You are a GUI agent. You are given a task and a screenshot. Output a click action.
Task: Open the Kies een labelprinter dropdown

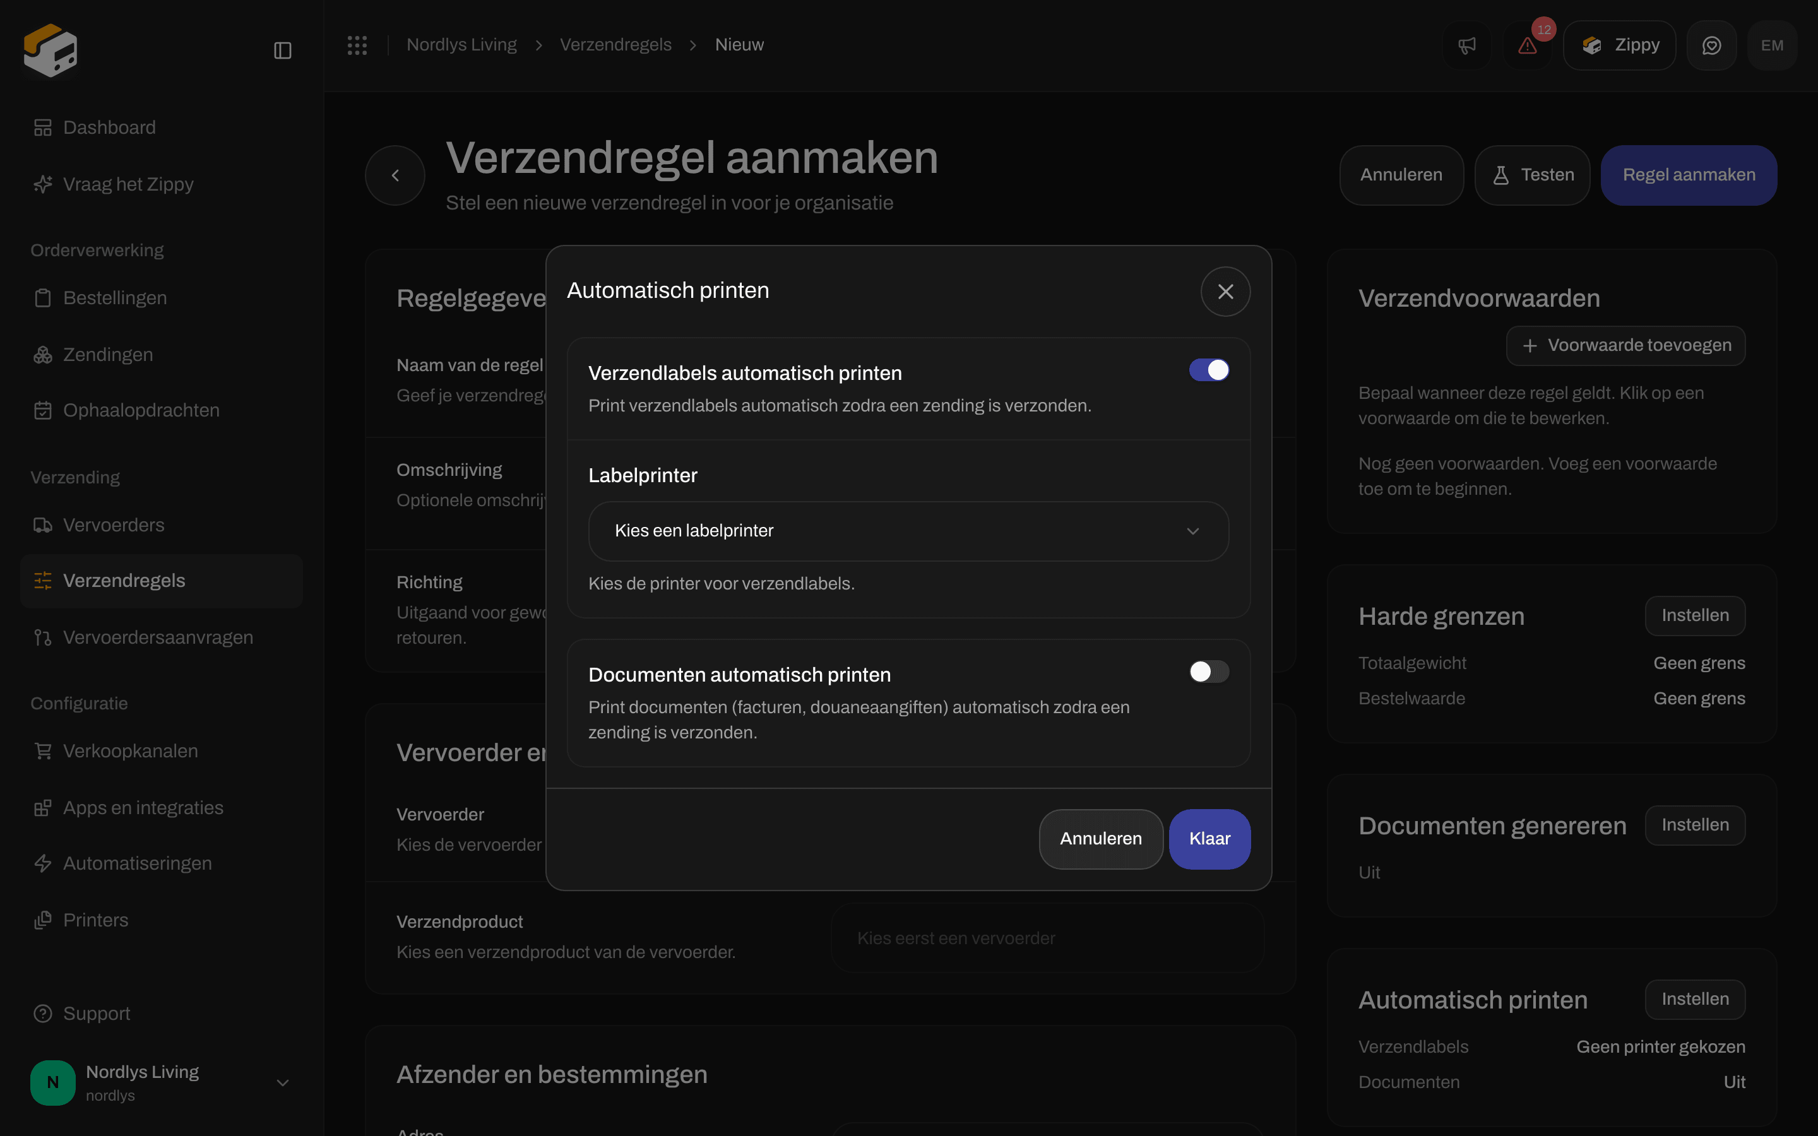(908, 531)
